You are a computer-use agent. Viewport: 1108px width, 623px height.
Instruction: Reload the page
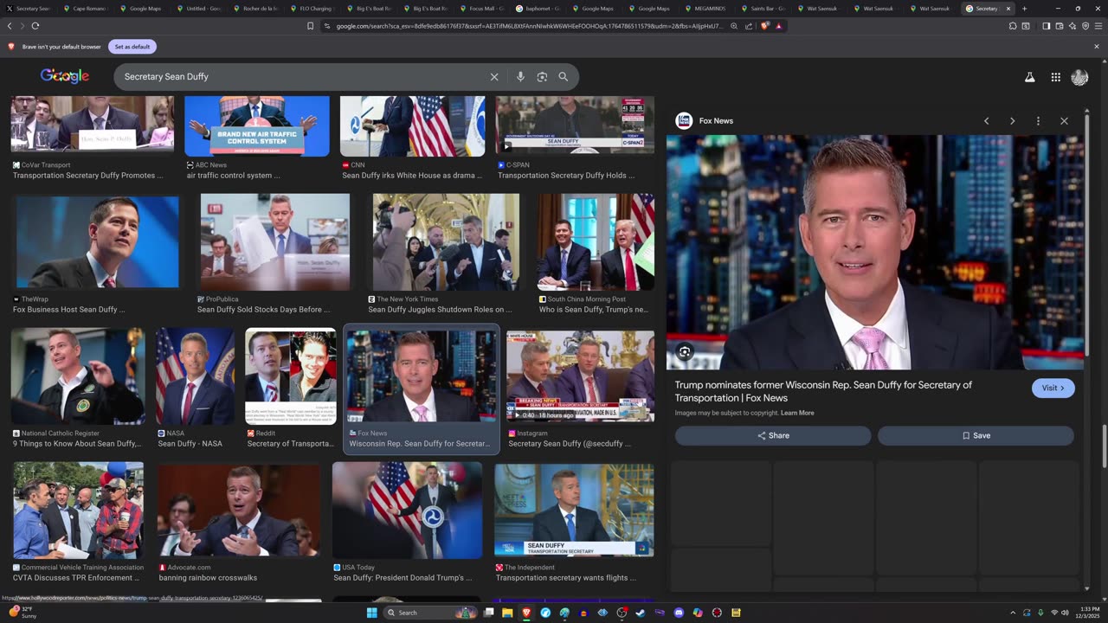(x=35, y=26)
